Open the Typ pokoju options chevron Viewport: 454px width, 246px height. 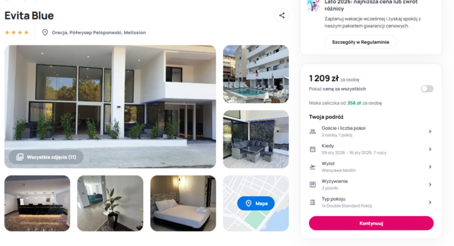(x=430, y=202)
